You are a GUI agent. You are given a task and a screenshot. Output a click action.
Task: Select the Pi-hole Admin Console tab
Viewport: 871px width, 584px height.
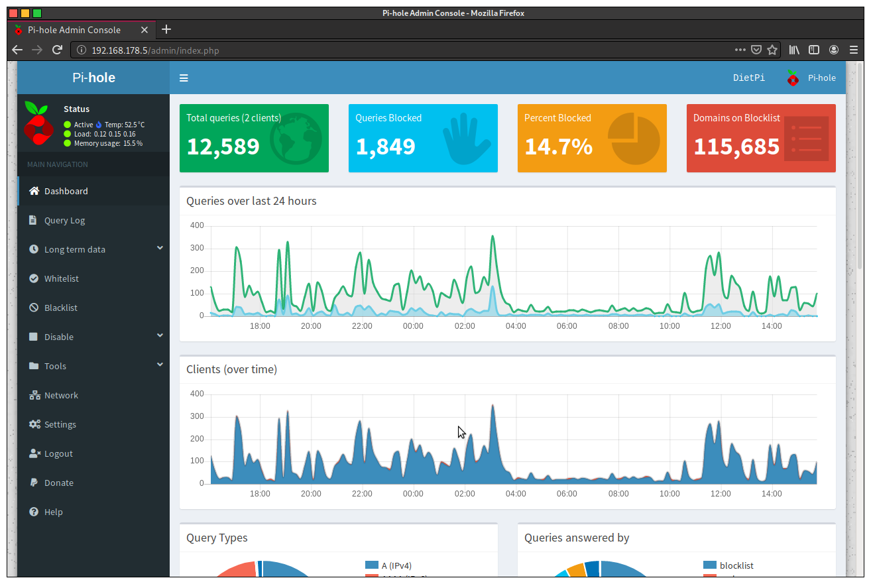(82, 30)
